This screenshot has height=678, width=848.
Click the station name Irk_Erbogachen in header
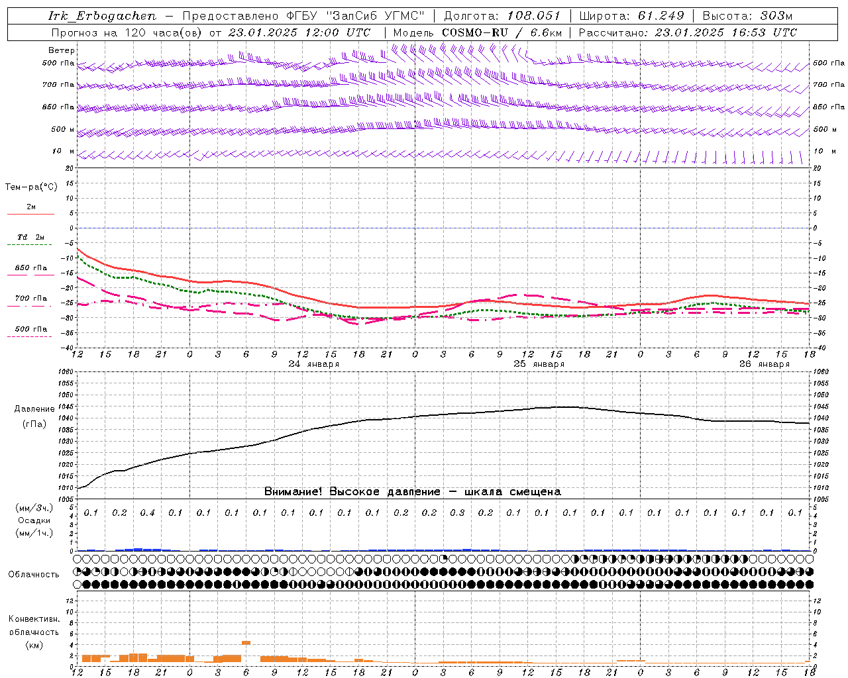coord(103,16)
